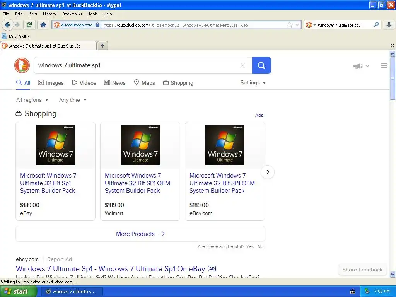Show next products with carousel arrow

tap(268, 172)
